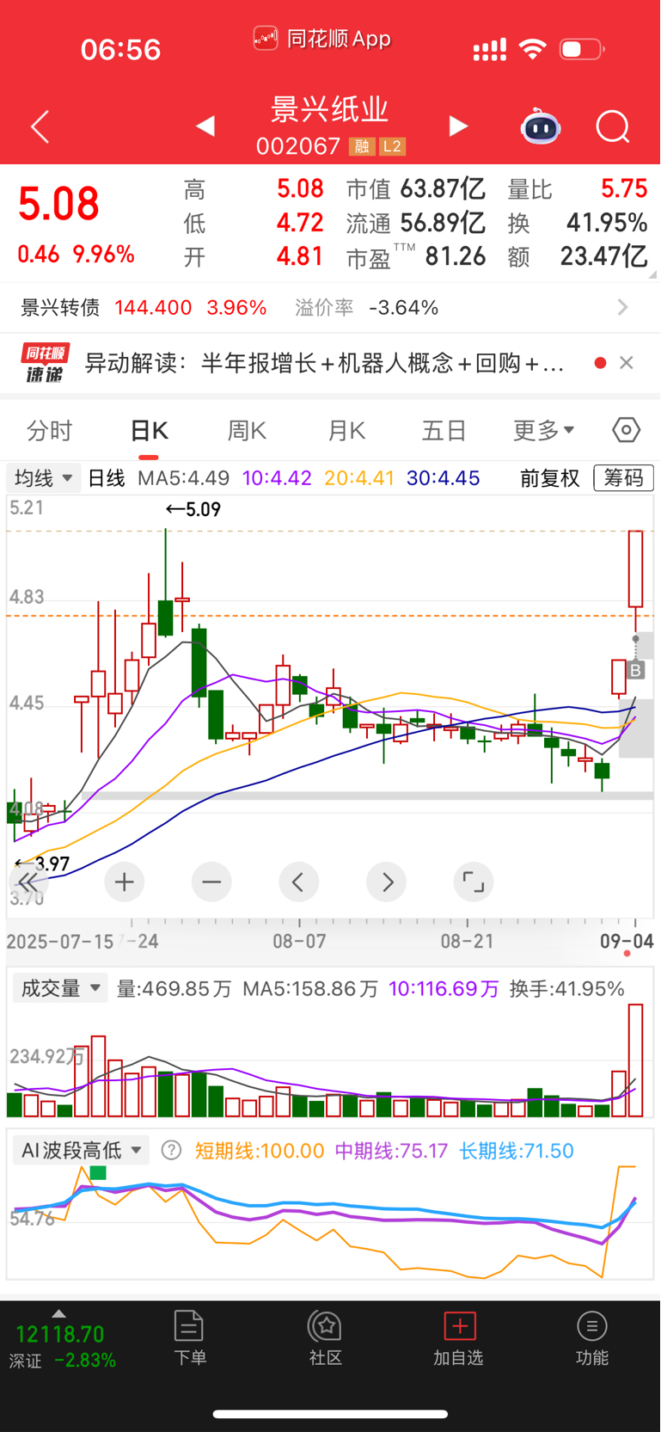Open help for AI波段高低 indicator

(x=171, y=1150)
